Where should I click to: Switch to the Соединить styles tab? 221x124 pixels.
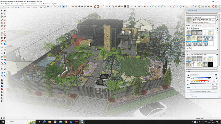pos(199,26)
